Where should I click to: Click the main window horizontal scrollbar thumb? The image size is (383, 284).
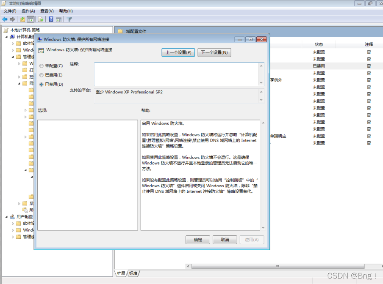tap(278, 266)
